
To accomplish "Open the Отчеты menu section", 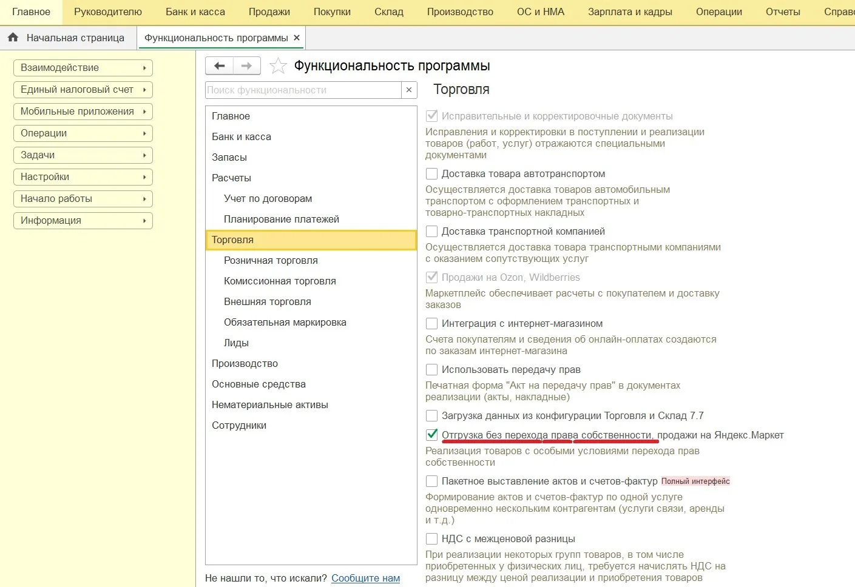I will coord(783,12).
